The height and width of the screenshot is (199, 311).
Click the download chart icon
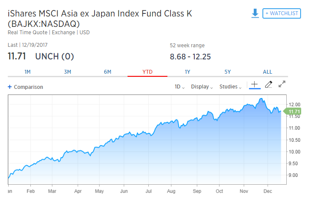[x=255, y=13]
